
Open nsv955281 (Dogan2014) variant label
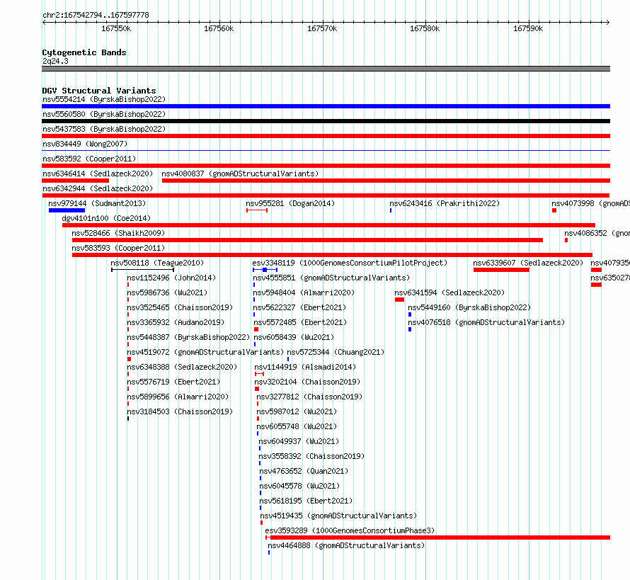290,203
